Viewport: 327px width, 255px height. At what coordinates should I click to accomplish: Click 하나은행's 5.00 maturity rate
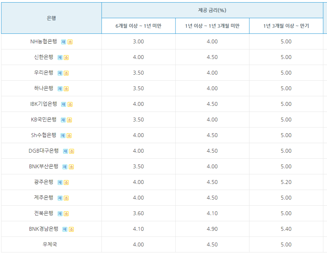[x=286, y=88]
